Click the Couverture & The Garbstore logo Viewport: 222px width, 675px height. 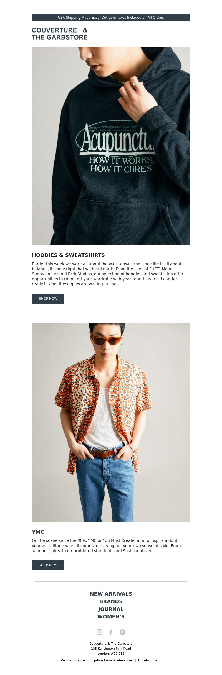pos(60,34)
